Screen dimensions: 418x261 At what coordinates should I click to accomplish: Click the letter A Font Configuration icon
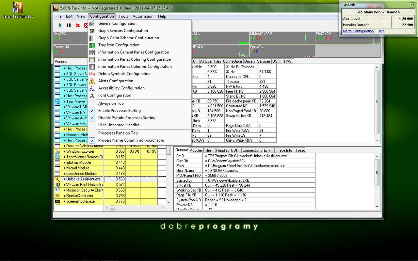[92, 95]
